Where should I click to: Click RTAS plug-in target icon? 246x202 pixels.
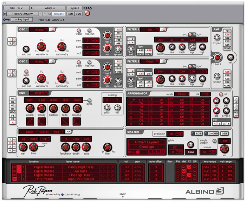click(x=88, y=13)
